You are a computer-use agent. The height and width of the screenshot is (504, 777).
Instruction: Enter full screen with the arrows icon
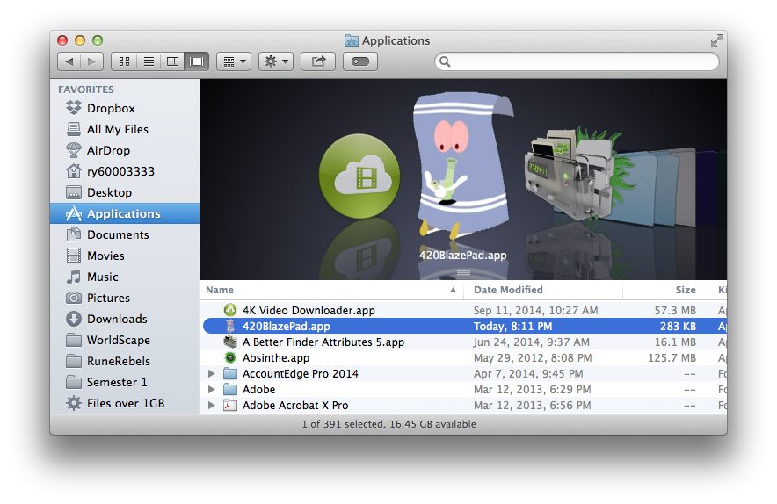716,40
